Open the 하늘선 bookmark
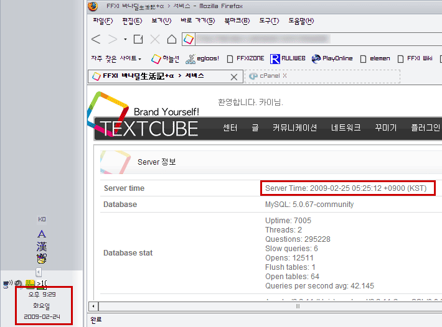 (x=165, y=58)
